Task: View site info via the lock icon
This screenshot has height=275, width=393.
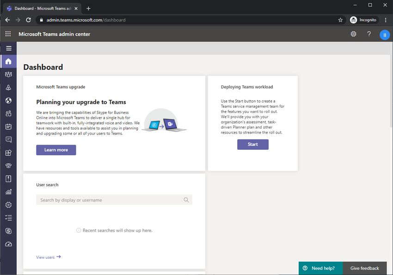Action: (x=41, y=20)
